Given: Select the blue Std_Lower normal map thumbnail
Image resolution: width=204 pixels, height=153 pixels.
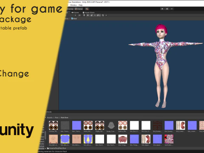Looking at the screenshot, I should 192,125.
